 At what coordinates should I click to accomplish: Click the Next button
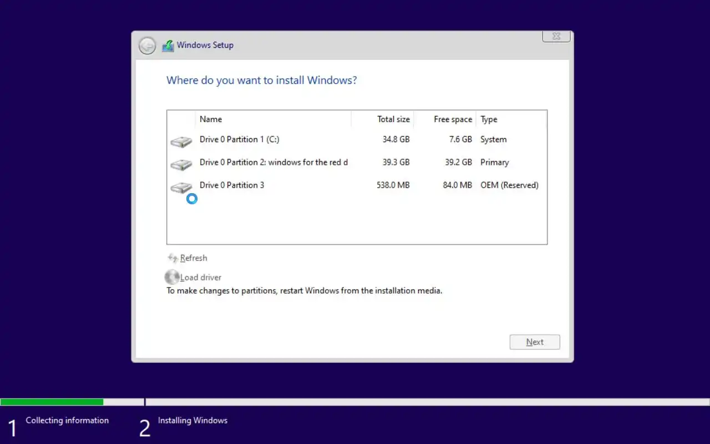[x=535, y=342]
